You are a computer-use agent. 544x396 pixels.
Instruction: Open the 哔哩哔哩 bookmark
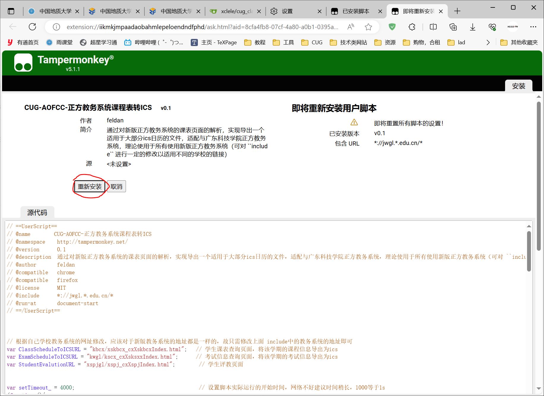pos(154,42)
